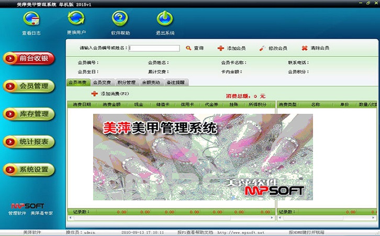The image size is (380, 236).
Task: Click the 更换用户 switch user icon
Action: (x=76, y=18)
